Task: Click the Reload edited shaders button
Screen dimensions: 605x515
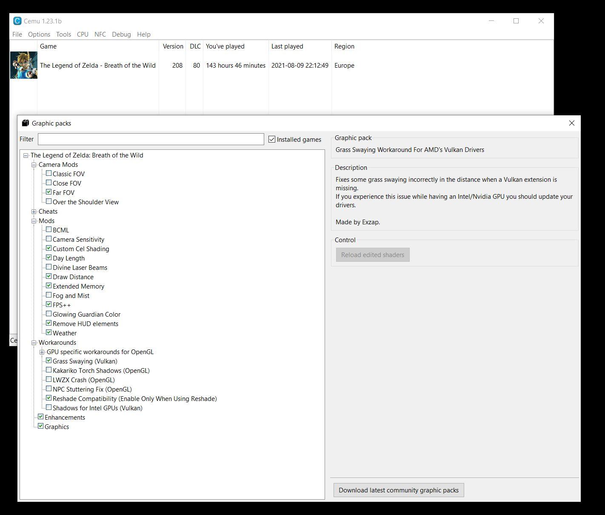Action: click(x=373, y=255)
